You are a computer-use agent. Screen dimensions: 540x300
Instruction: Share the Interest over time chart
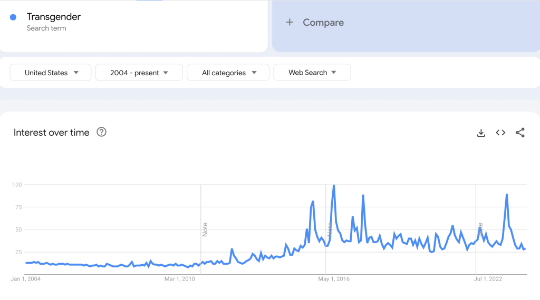(x=520, y=133)
